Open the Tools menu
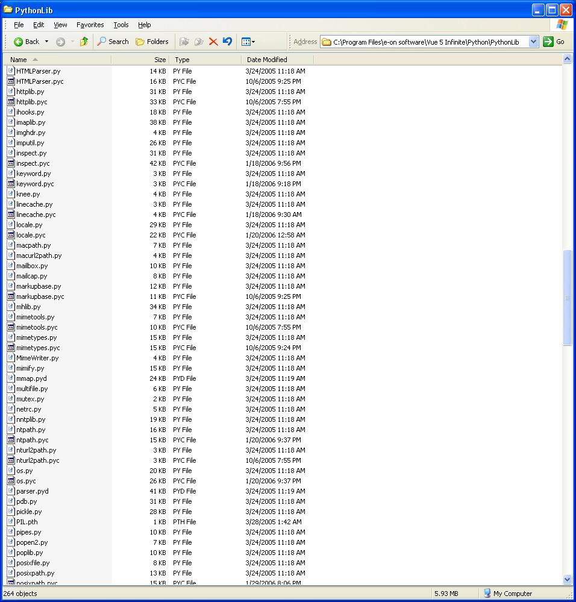576x602 pixels. [121, 25]
